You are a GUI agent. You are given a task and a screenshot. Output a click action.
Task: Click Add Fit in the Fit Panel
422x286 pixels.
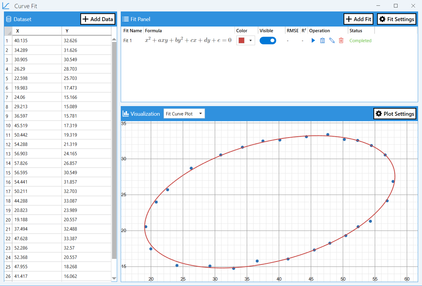(358, 19)
